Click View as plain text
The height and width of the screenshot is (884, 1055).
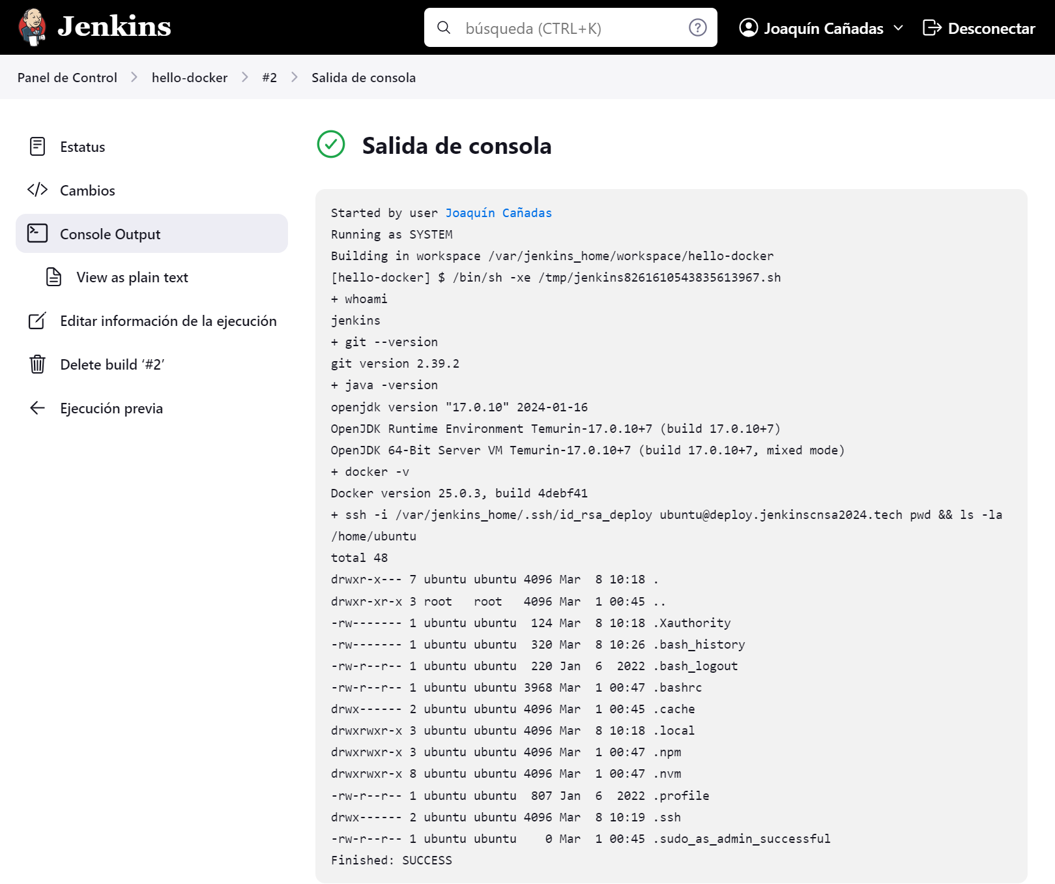(x=132, y=276)
